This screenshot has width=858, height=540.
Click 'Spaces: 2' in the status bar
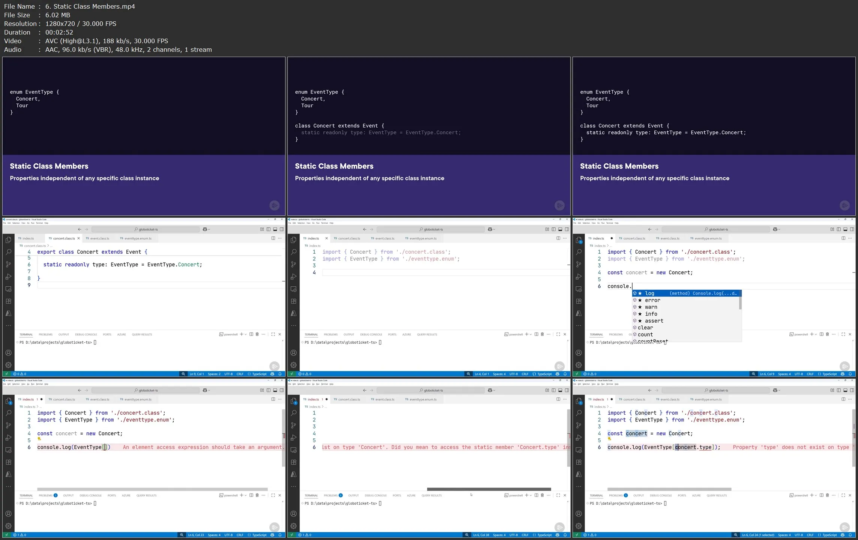[214, 374]
